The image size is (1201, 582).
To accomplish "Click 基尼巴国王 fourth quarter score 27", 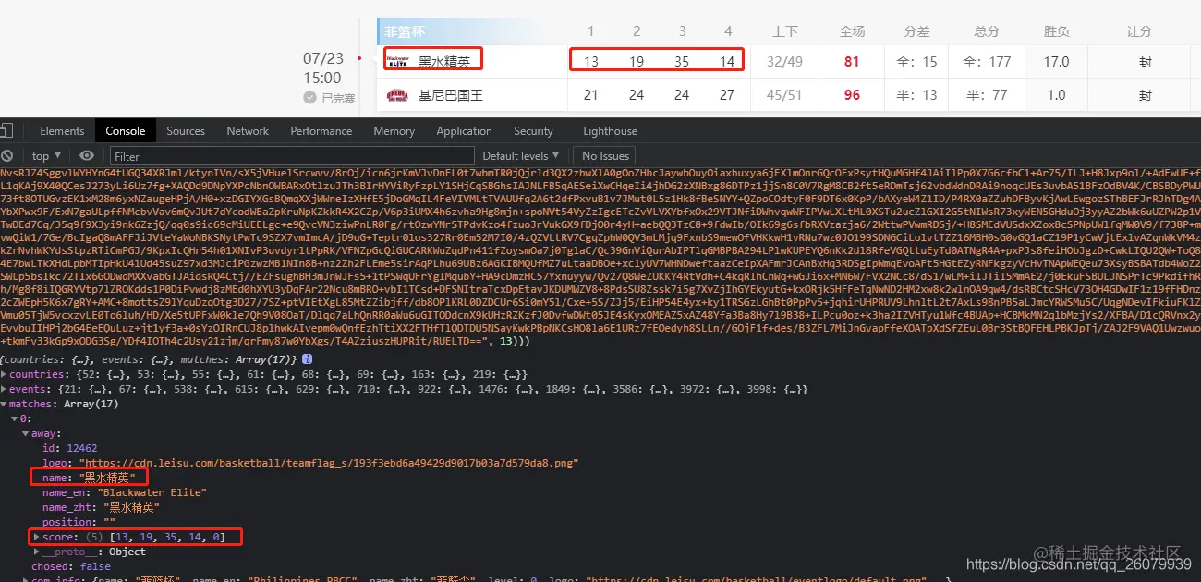I will click(727, 95).
